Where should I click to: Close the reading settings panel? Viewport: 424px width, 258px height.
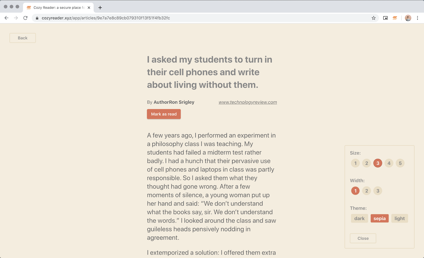click(x=363, y=238)
